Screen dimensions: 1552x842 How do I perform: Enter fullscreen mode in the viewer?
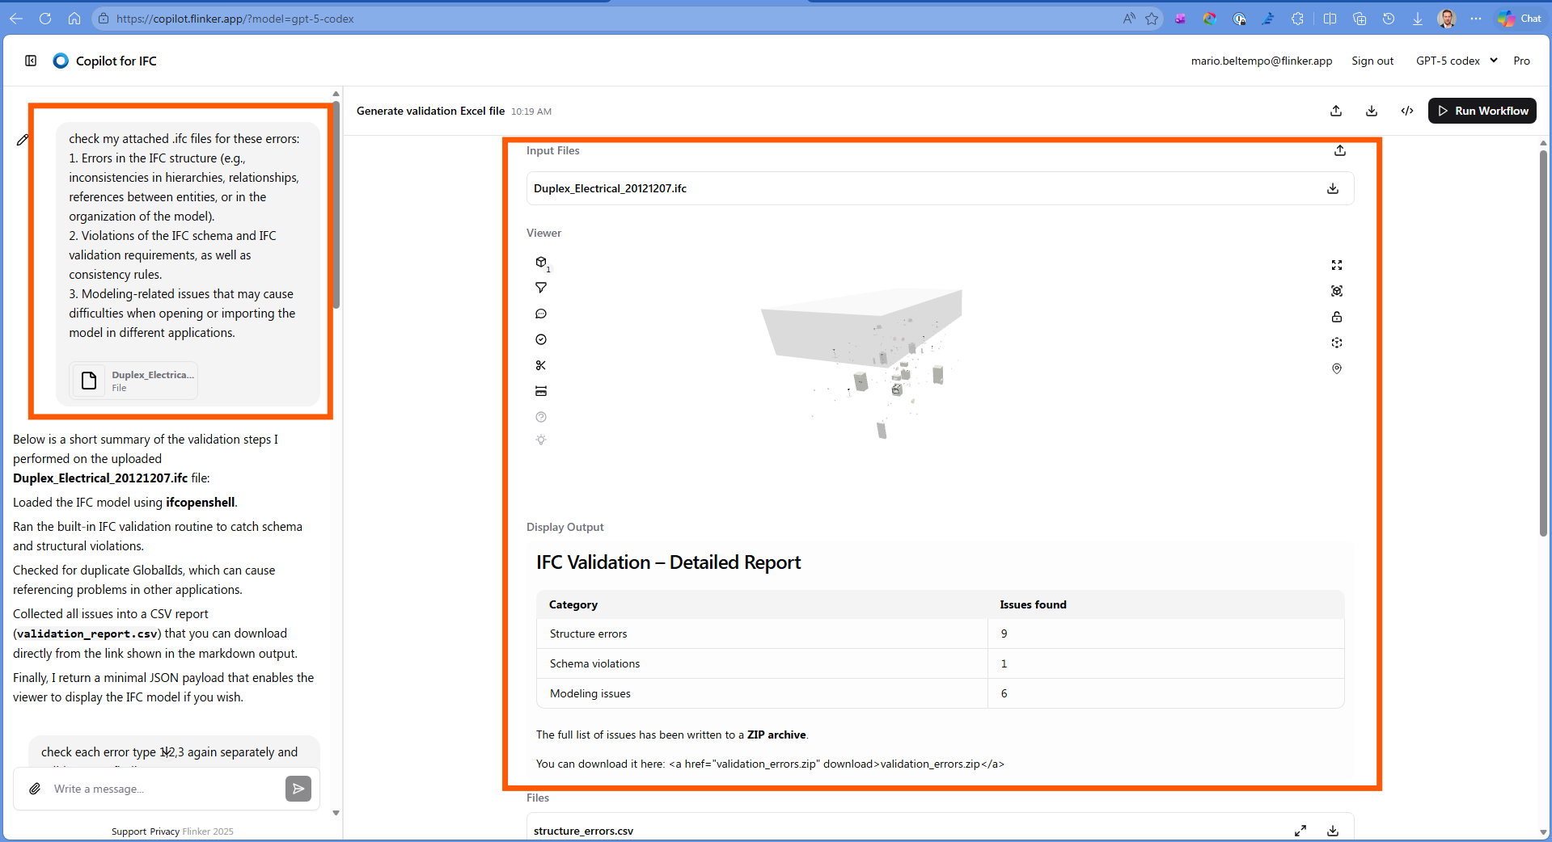[1337, 265]
